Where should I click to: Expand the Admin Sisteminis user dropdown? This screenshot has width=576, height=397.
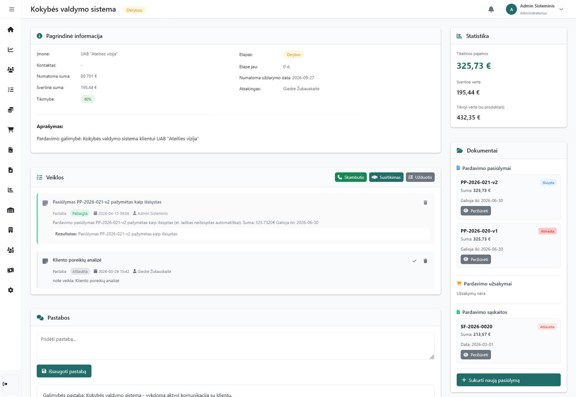click(561, 9)
